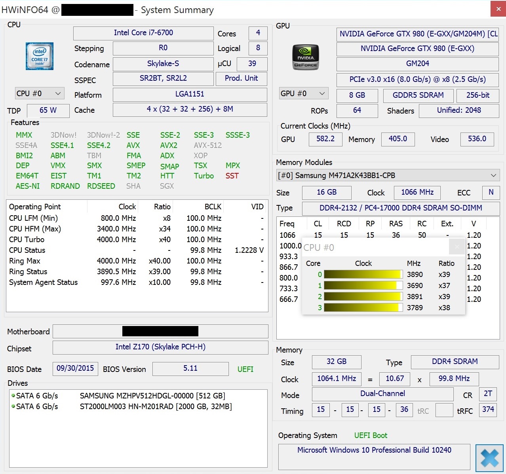Viewport: 506px width, 474px height.
Task: Click the BIOS Version 5.11 field
Action: point(190,369)
